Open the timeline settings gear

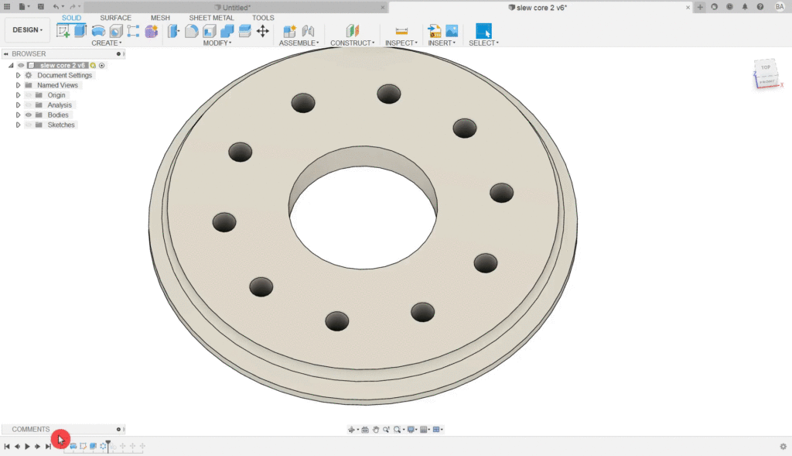click(x=783, y=447)
